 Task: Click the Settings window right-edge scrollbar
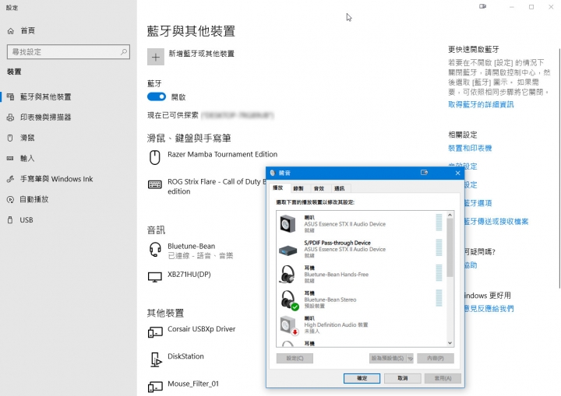tap(559, 168)
